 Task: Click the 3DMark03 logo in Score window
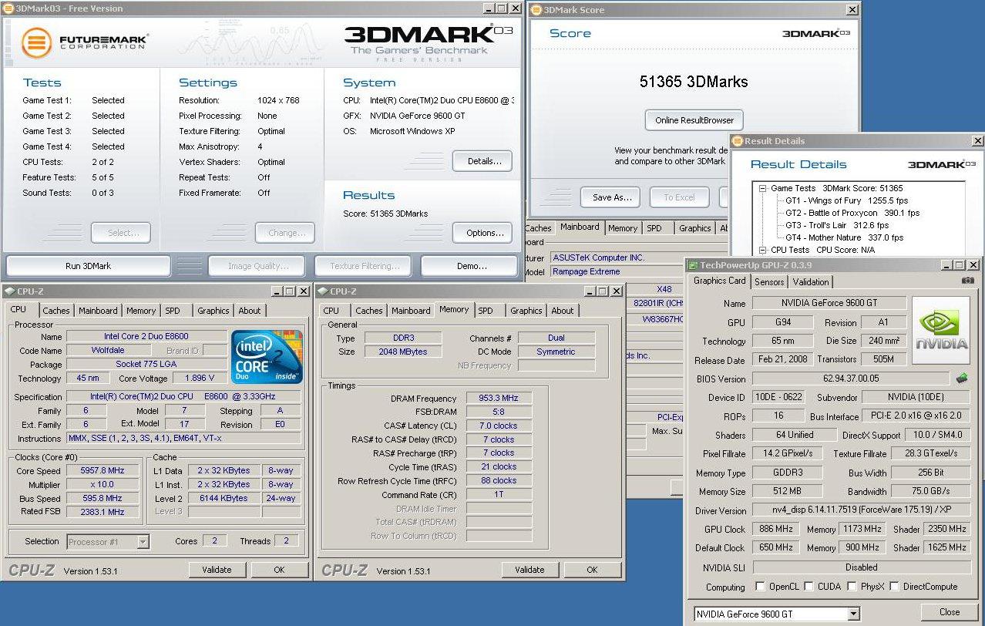click(816, 33)
